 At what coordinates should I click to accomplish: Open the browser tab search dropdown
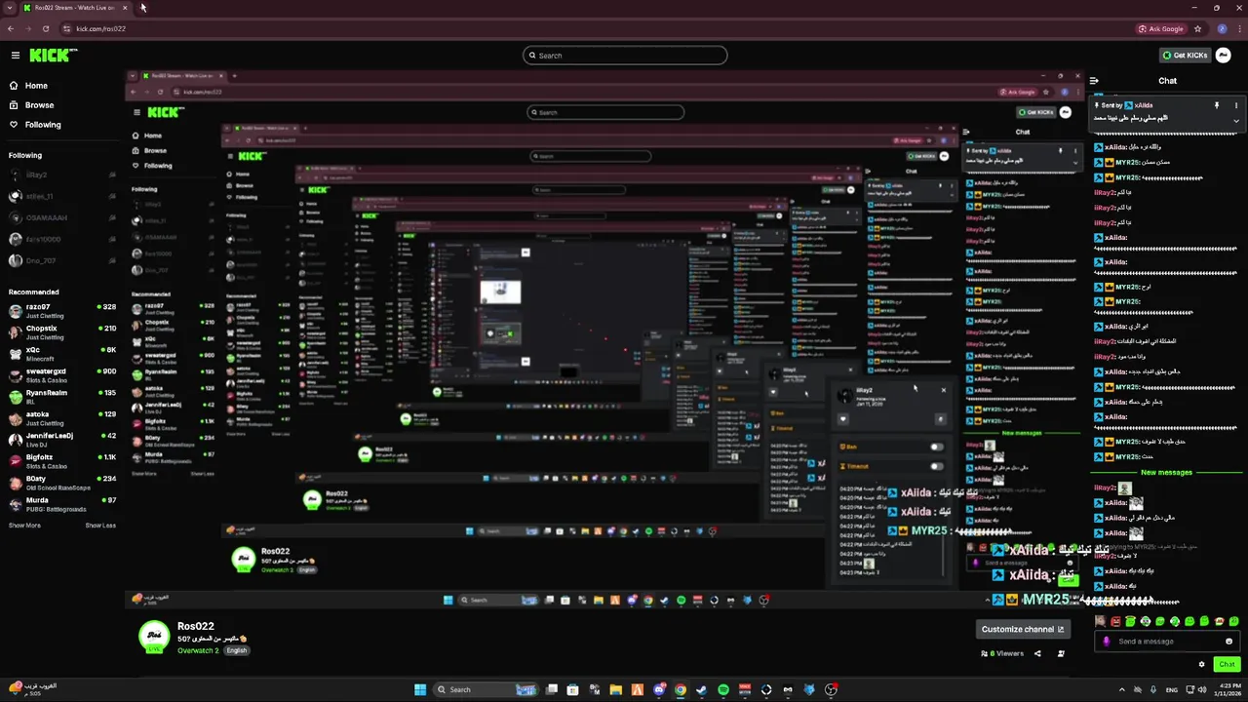pos(10,7)
